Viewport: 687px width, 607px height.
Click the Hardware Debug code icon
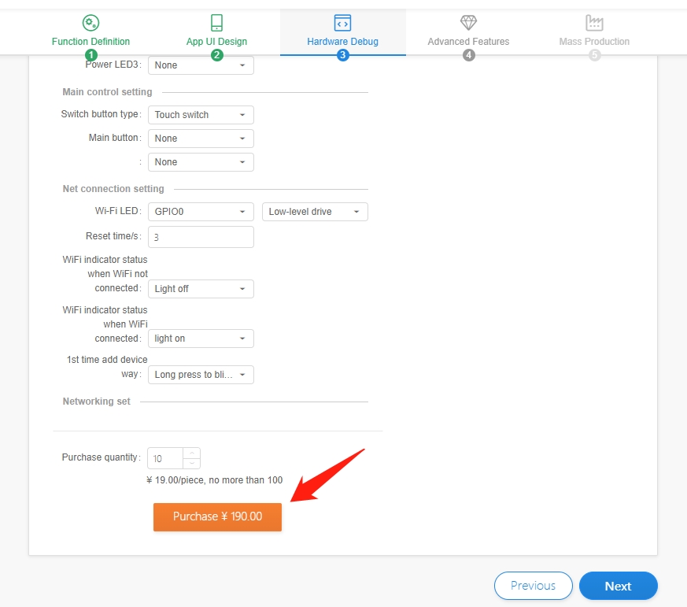coord(342,23)
